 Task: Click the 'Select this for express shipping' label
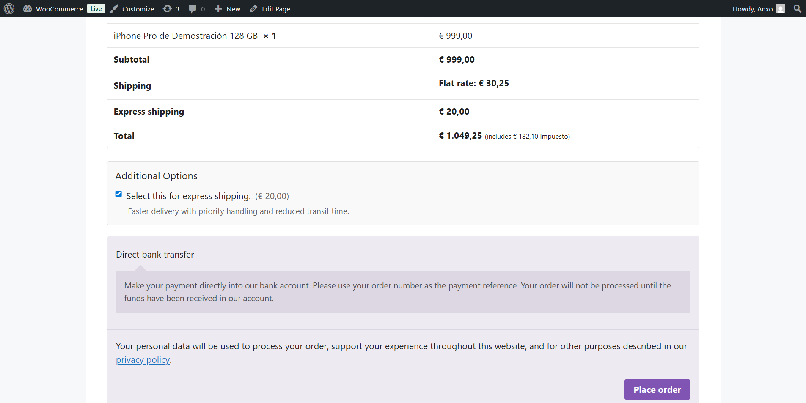click(x=188, y=196)
